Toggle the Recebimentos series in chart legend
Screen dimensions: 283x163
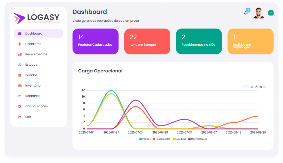161,139
